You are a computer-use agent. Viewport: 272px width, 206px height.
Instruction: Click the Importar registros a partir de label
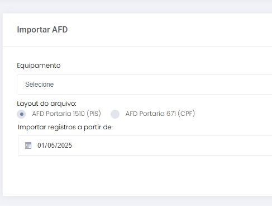pyautogui.click(x=65, y=127)
